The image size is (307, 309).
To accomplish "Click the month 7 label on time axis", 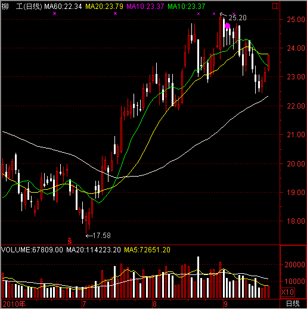I will point(84,304).
